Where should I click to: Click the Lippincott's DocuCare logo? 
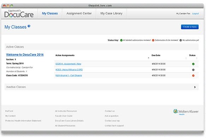click(19, 13)
